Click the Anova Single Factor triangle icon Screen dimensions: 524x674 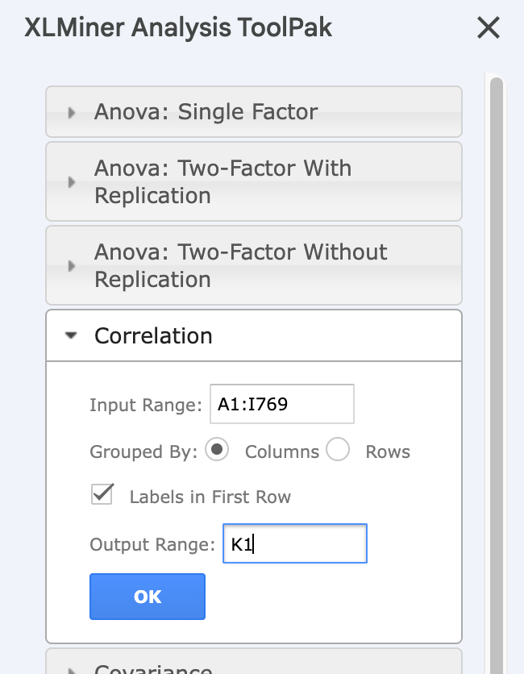(72, 113)
